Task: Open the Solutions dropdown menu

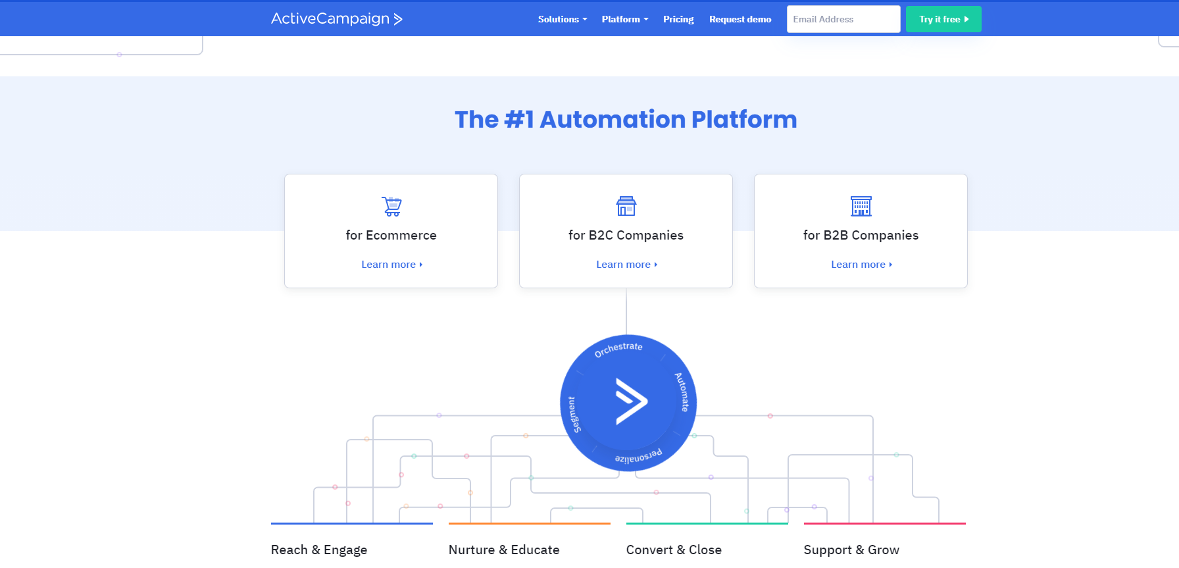Action: (x=563, y=19)
